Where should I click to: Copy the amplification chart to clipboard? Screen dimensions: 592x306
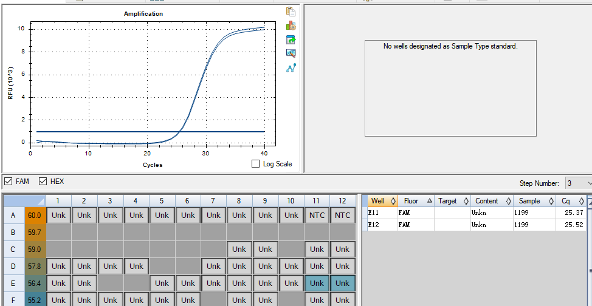coord(291,12)
